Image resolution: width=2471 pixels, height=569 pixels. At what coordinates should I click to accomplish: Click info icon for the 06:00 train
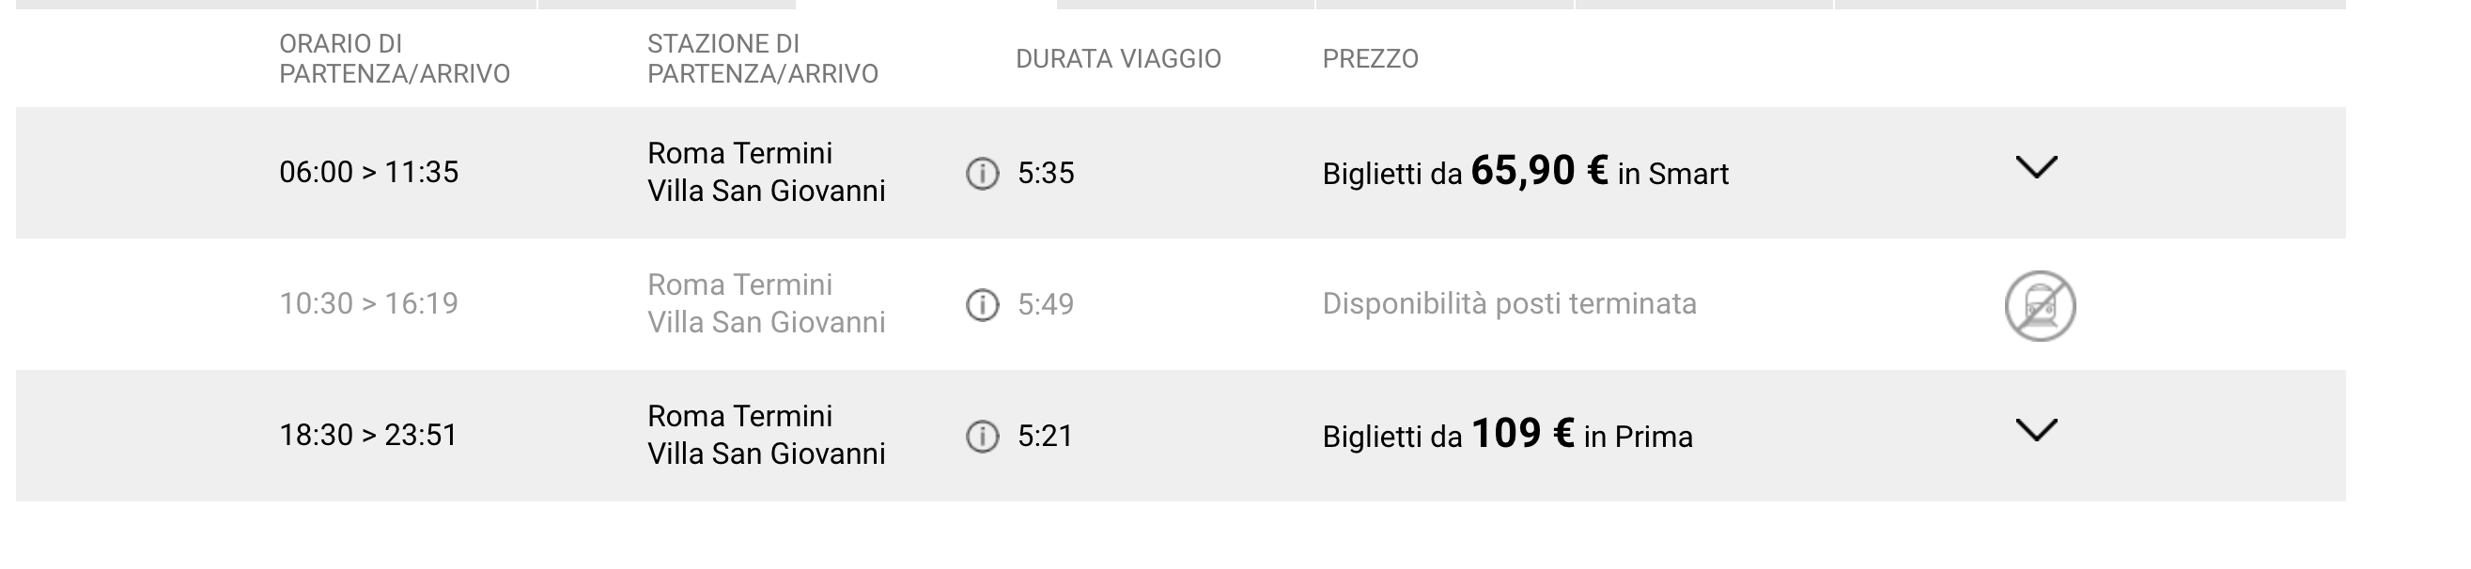coord(982,174)
